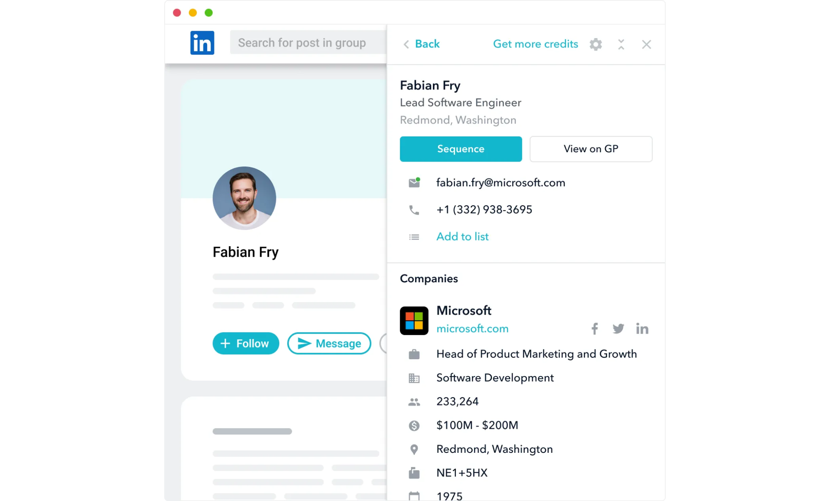Click the View on GP button
This screenshot has height=501, width=830.
(591, 149)
